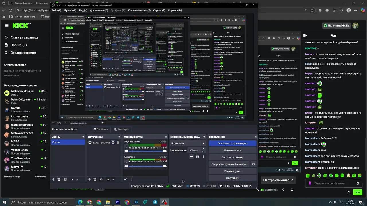This screenshot has width=367, height=206.
Task: Open the Коллекция сцен (S) menu
Action: [139, 10]
